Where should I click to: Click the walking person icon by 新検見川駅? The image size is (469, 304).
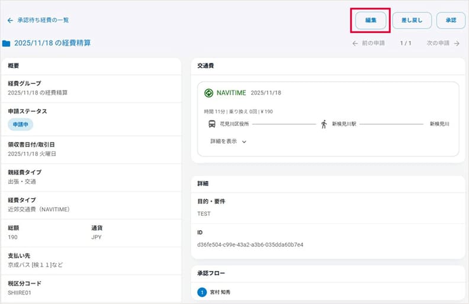pos(324,124)
